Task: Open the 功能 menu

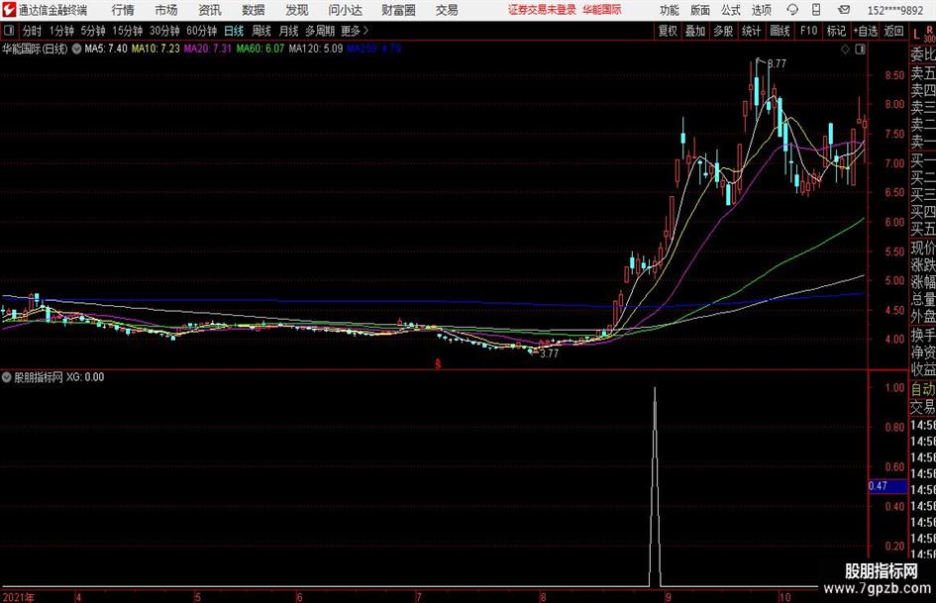Action: (670, 10)
